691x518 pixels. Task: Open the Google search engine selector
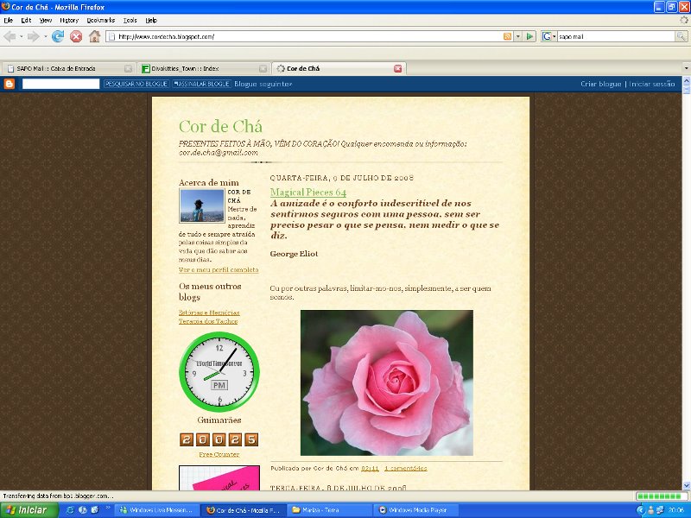(548, 36)
